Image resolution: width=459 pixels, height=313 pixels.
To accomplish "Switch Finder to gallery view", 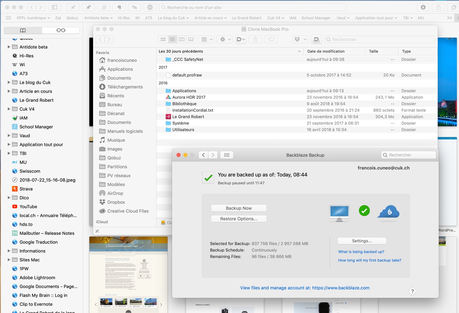I will [191, 39].
